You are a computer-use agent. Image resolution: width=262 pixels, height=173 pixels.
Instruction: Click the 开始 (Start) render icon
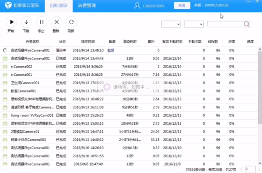(11, 22)
